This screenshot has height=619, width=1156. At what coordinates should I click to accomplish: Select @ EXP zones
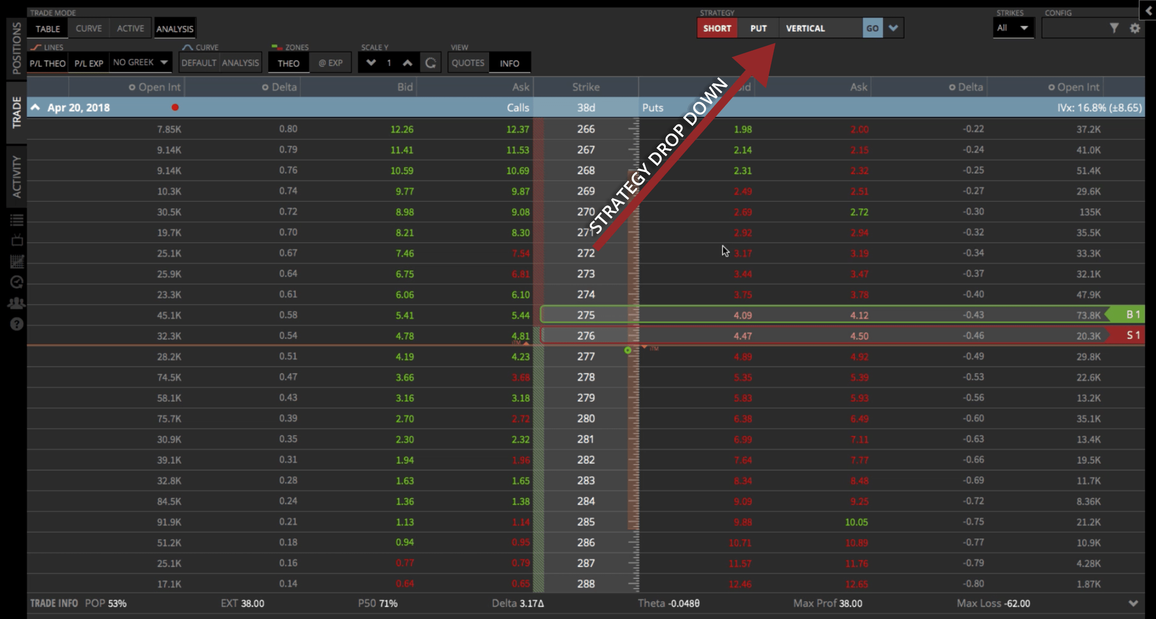pyautogui.click(x=330, y=63)
